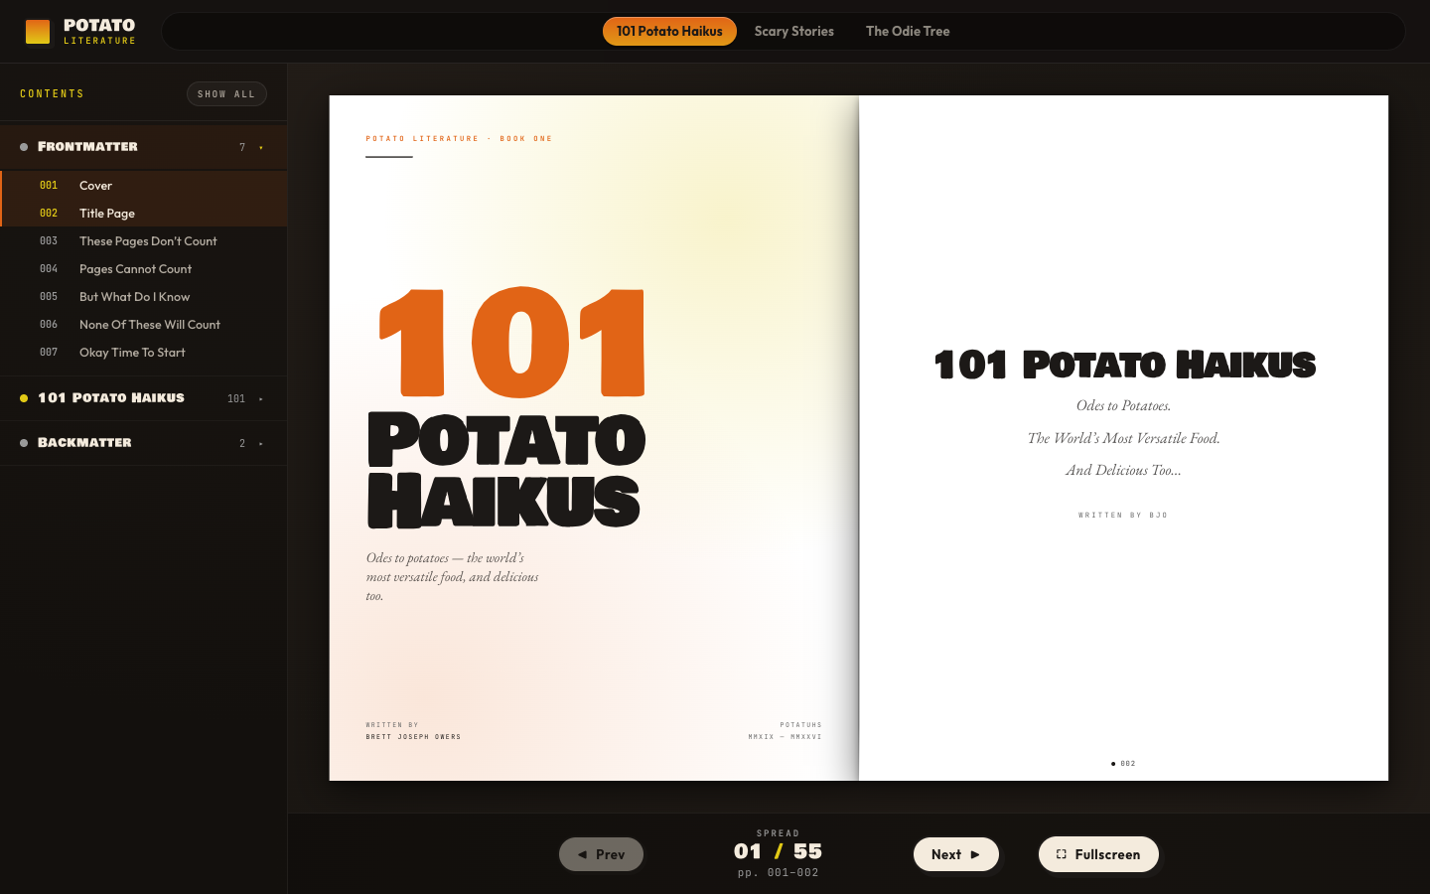Jump to Okay Time To Start
Viewport: 1430px width, 894px height.
144,352
